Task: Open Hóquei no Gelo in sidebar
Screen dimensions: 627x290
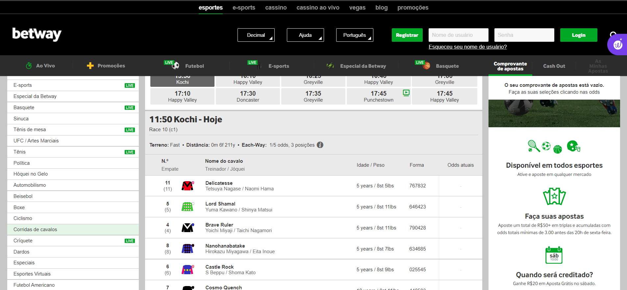Action: tap(73, 174)
